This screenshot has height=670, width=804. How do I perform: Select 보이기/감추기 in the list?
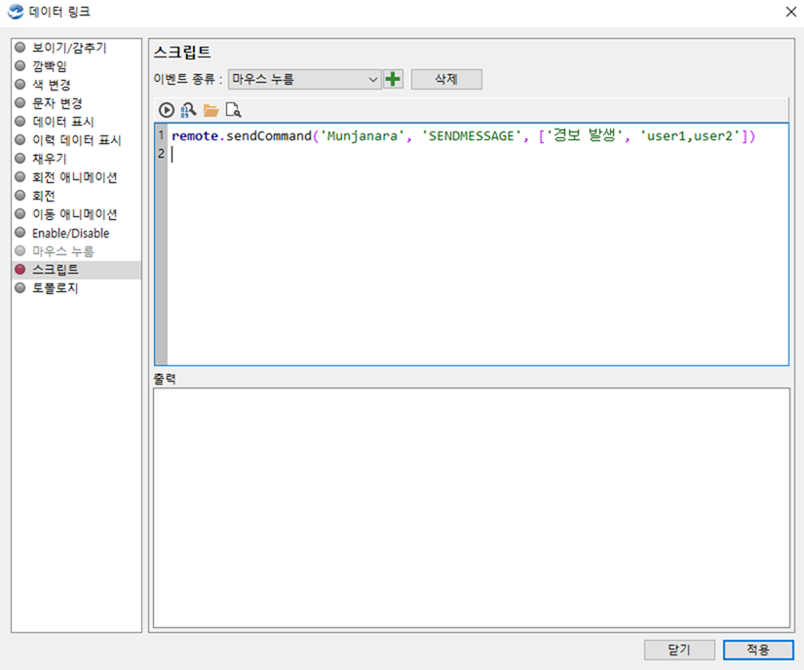(69, 48)
